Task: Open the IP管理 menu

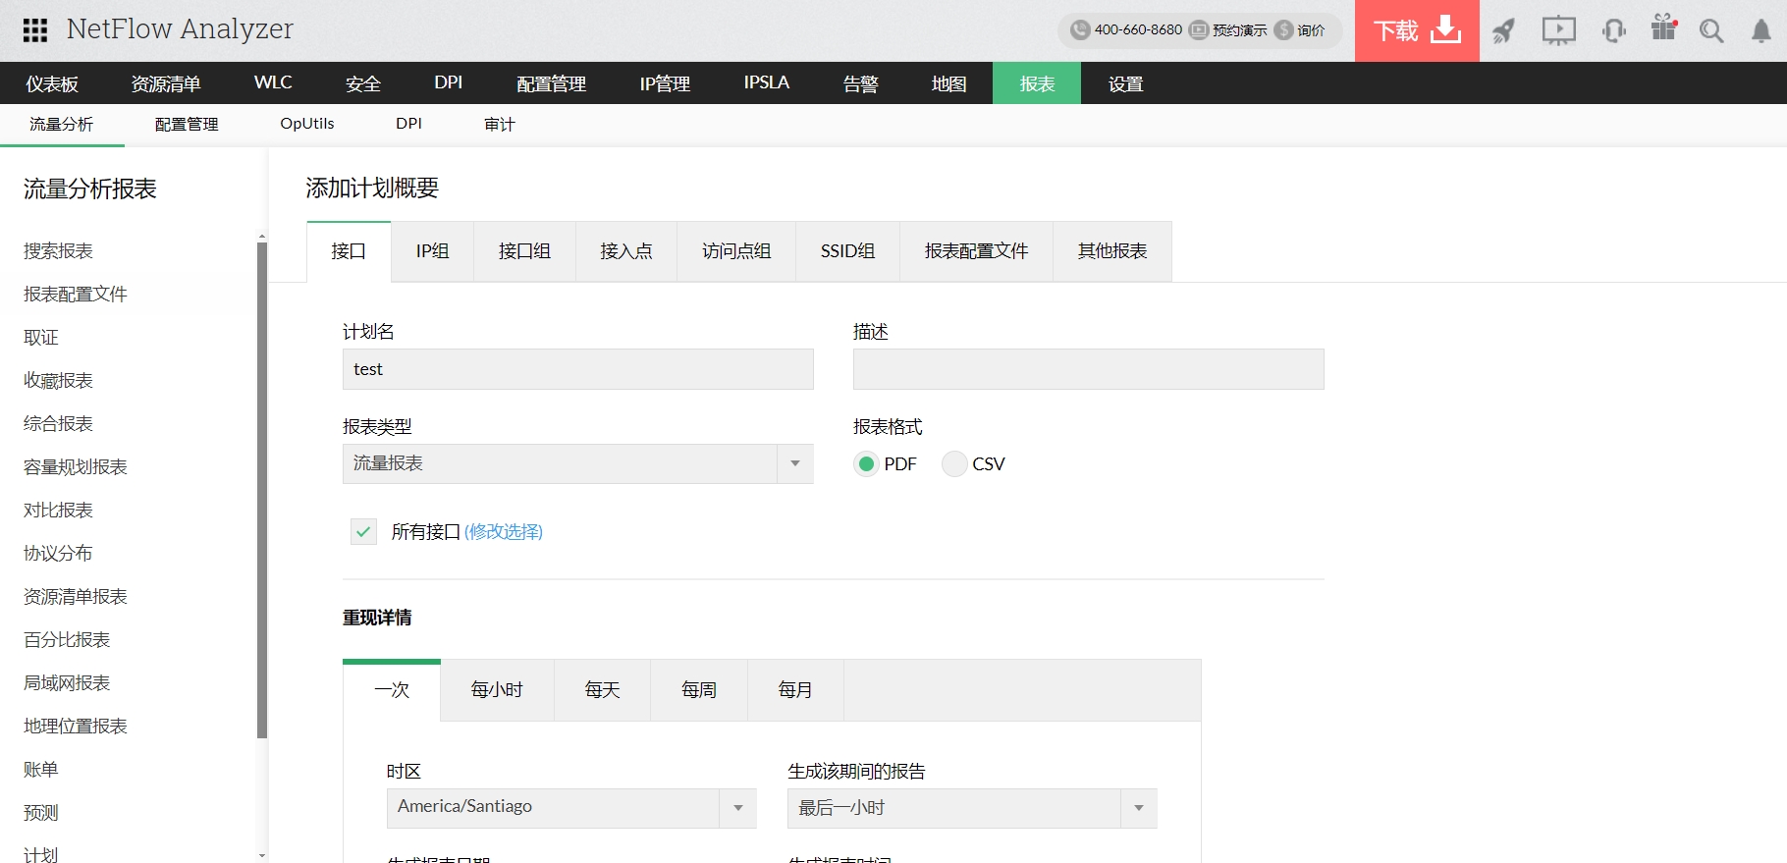Action: 665,83
